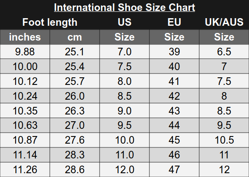
Task: Click EU size 42 cell
Action: click(x=174, y=96)
